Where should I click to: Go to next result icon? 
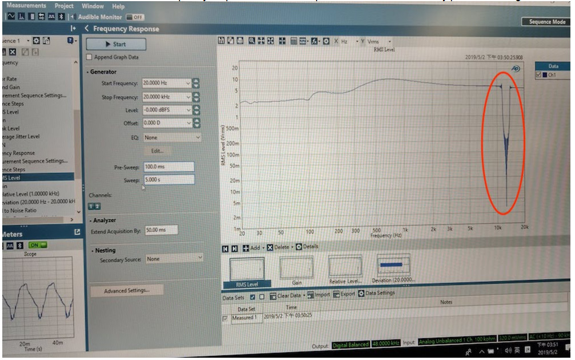pyautogui.click(x=235, y=249)
